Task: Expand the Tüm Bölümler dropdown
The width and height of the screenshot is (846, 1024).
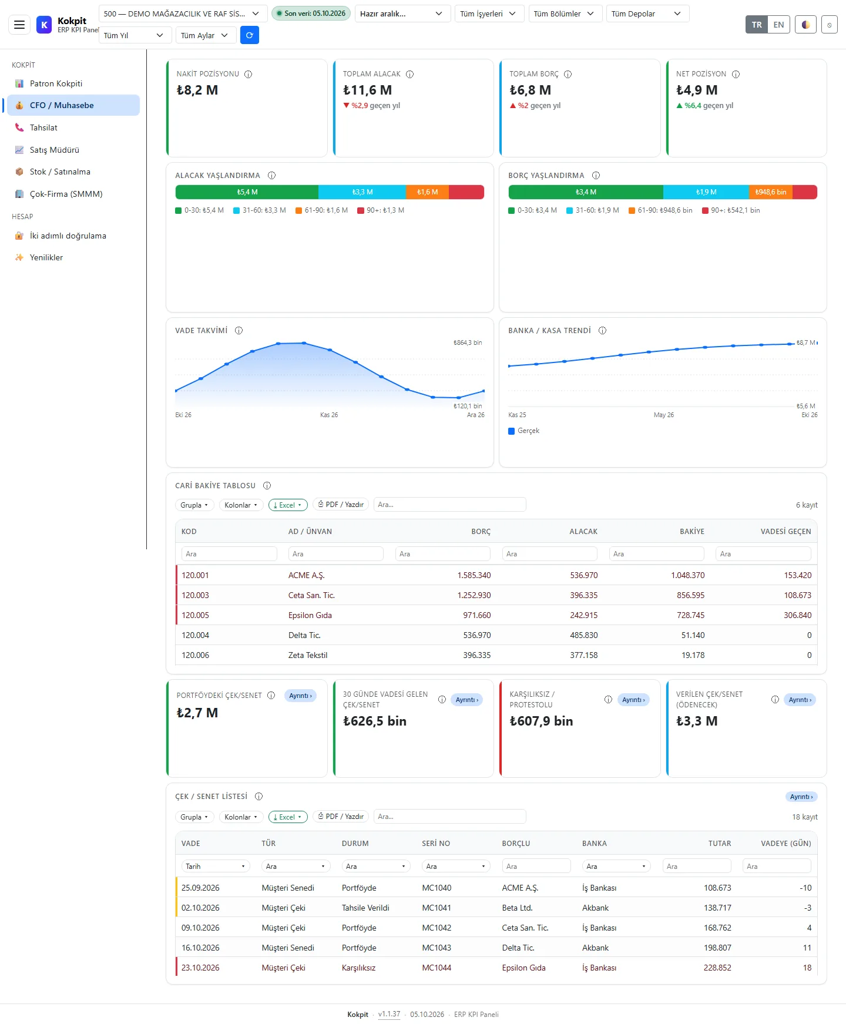Action: pos(565,14)
